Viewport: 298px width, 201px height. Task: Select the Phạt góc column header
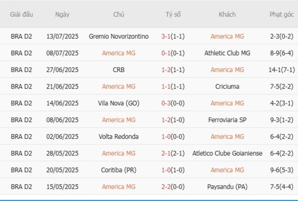pos(281,14)
